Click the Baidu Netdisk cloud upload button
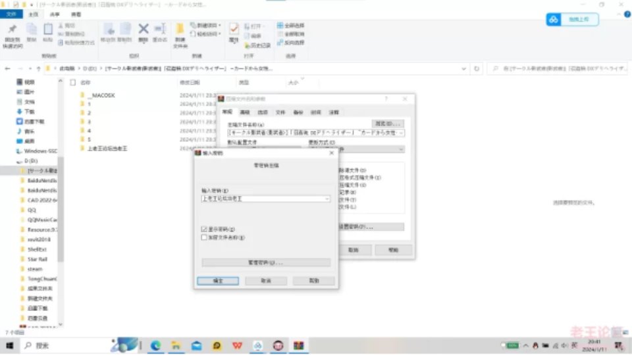 click(572, 19)
